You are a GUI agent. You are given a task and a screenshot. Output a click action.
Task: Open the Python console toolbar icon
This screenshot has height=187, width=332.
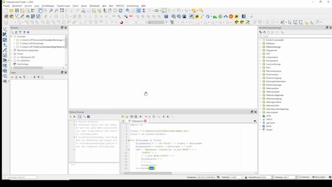click(x=191, y=16)
